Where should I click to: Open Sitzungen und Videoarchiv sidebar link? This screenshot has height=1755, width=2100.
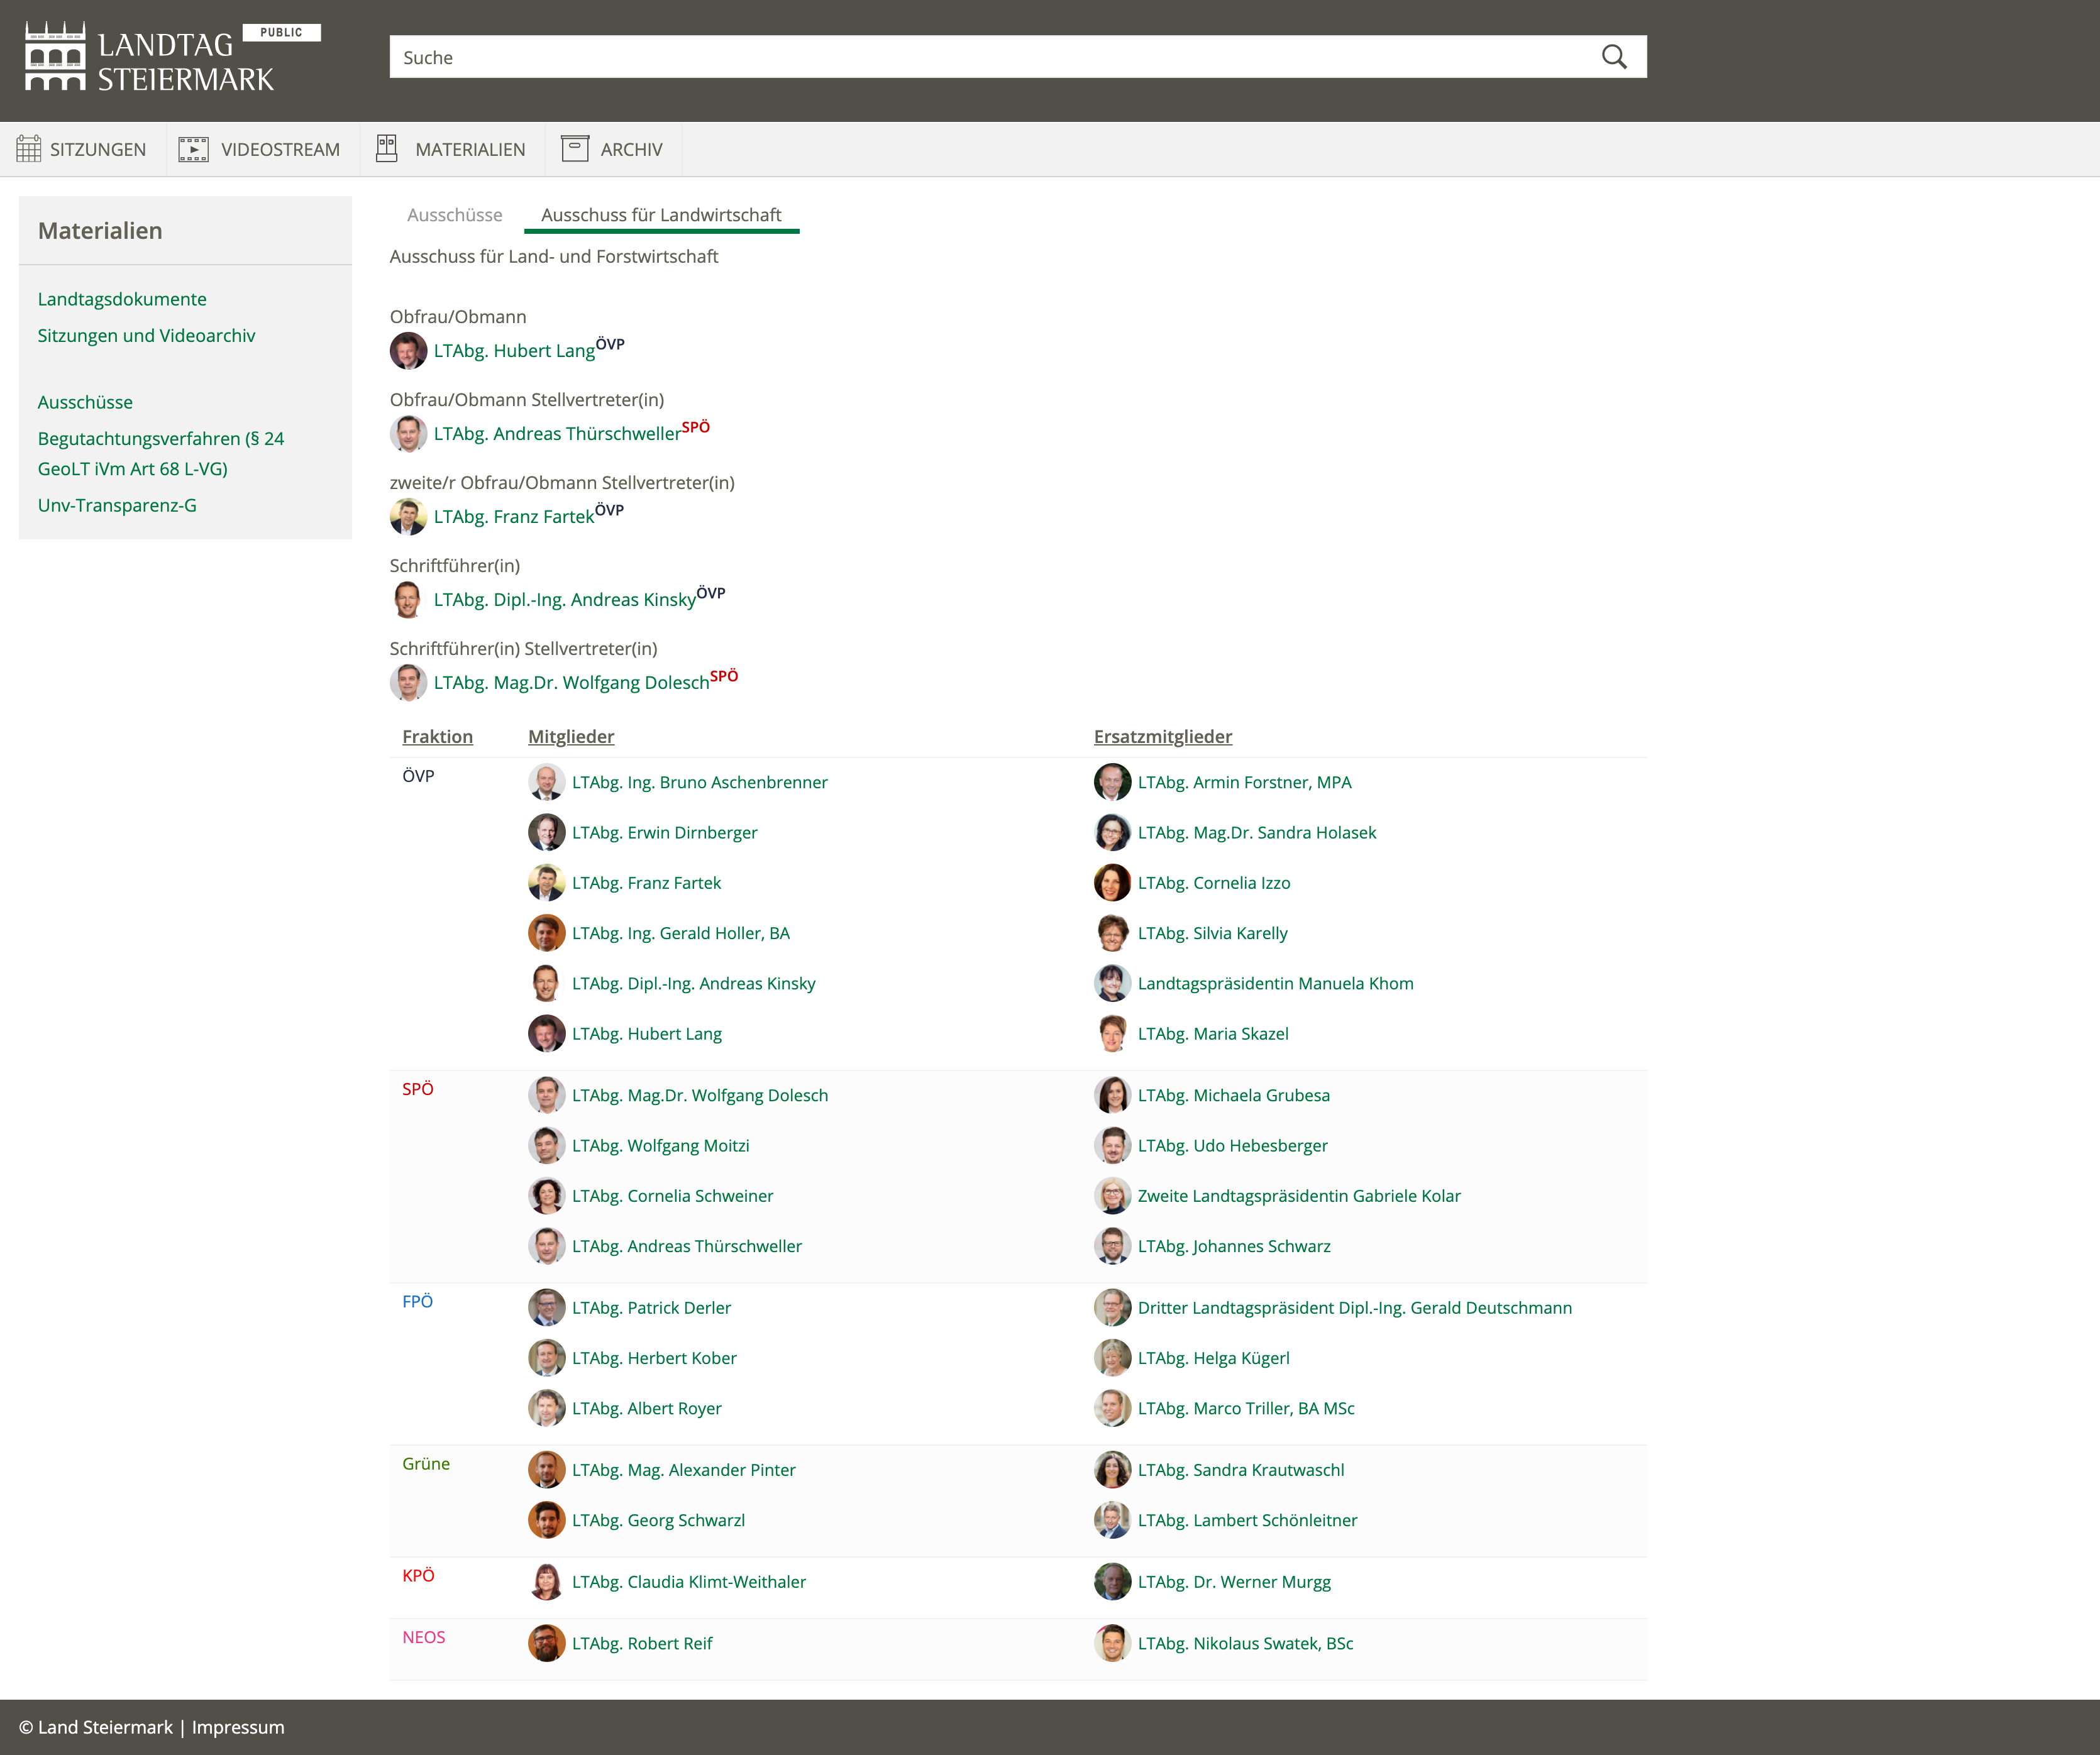[147, 336]
